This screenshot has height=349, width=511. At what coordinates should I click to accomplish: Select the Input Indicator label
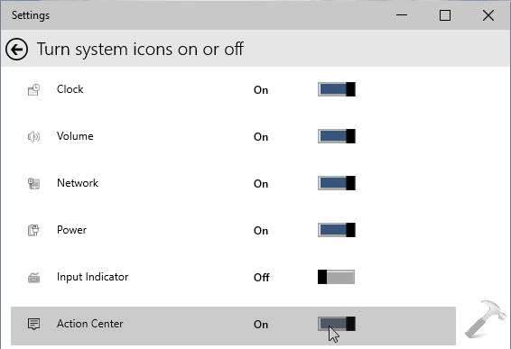tap(93, 277)
